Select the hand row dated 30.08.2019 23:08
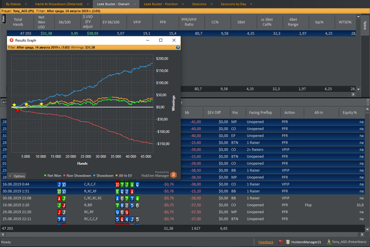Screen dimensions: 370x247 183,198
